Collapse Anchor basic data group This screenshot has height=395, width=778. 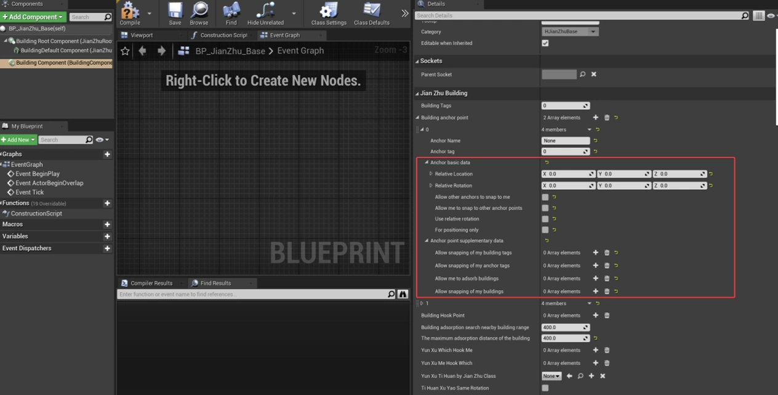coord(427,163)
